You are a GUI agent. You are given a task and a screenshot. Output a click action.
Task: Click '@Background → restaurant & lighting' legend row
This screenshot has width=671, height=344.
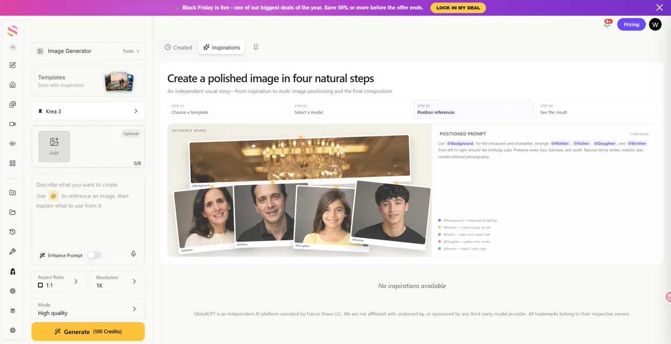468,220
